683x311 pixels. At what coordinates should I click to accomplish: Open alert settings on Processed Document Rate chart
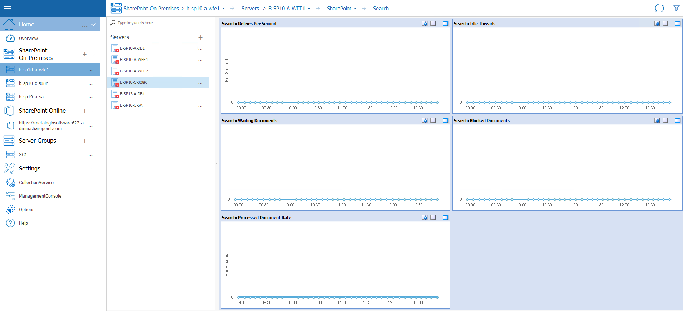pos(425,218)
